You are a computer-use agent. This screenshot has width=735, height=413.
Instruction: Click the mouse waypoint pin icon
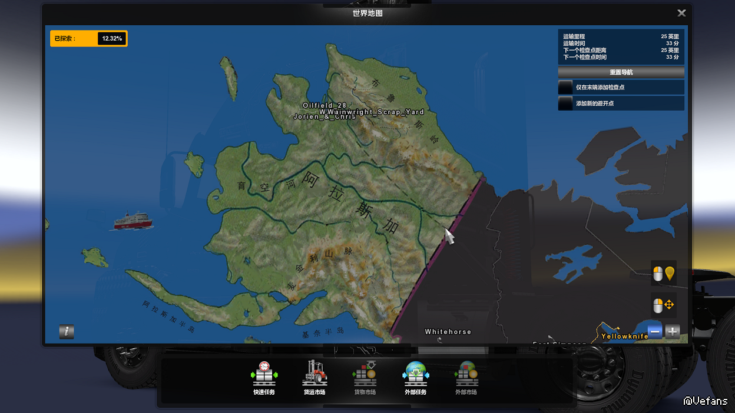pyautogui.click(x=664, y=274)
